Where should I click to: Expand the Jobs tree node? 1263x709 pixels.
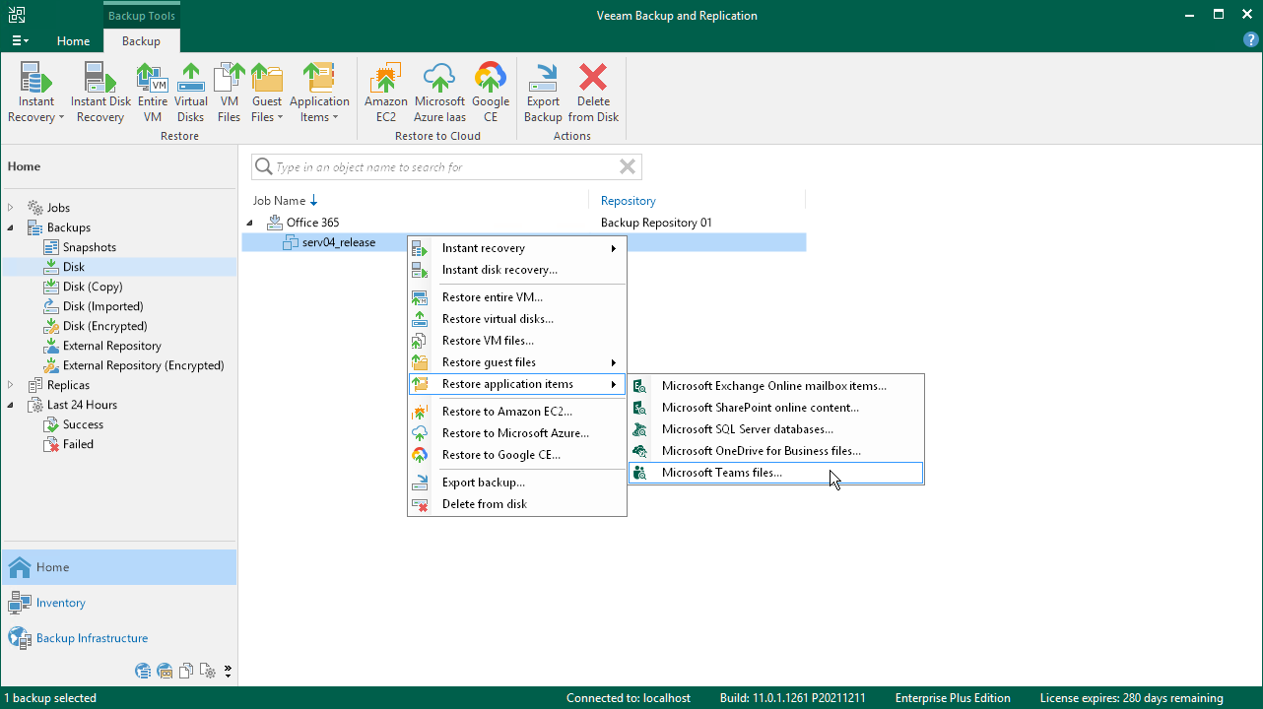click(12, 208)
